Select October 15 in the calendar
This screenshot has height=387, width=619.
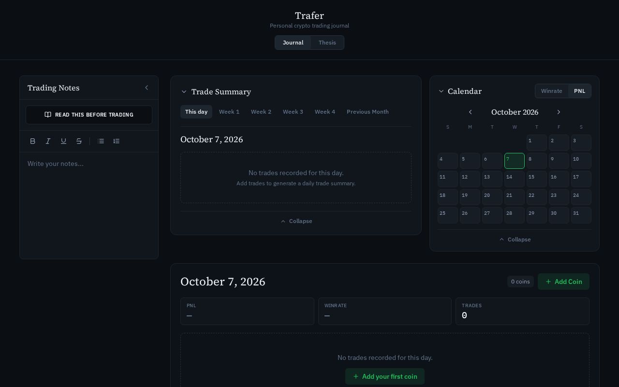537,179
